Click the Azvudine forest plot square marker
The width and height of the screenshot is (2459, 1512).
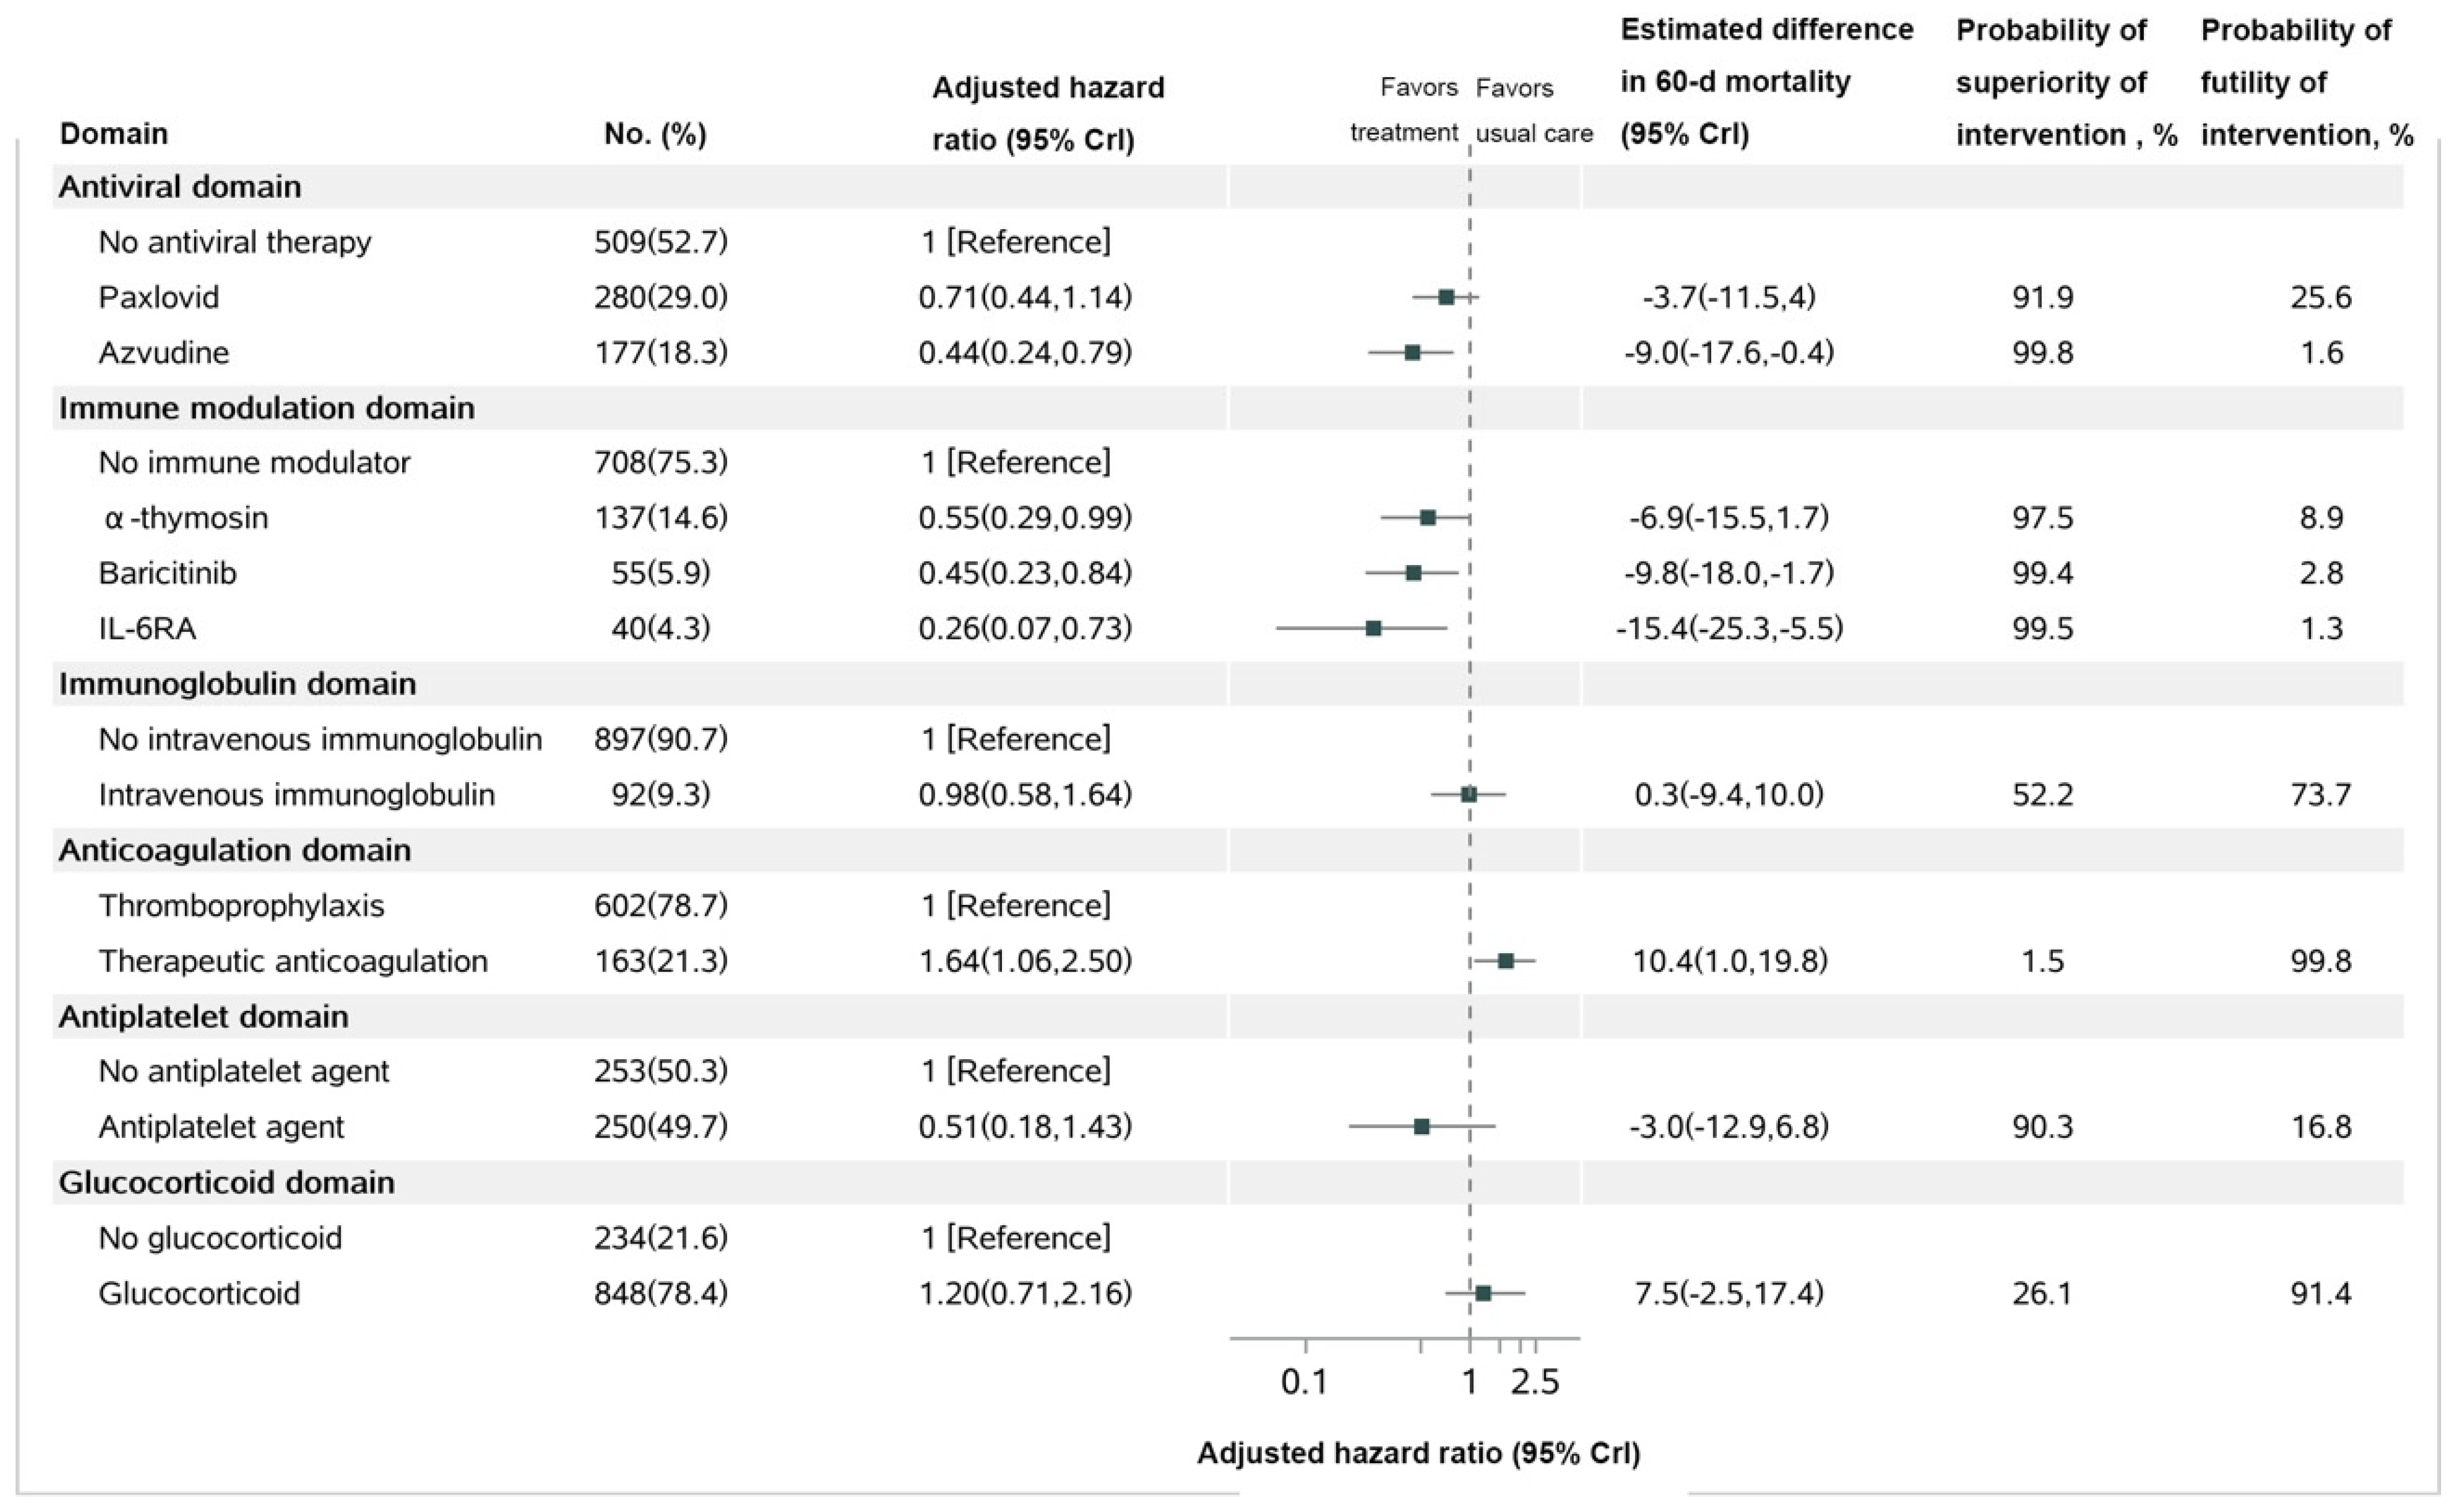pos(1412,352)
